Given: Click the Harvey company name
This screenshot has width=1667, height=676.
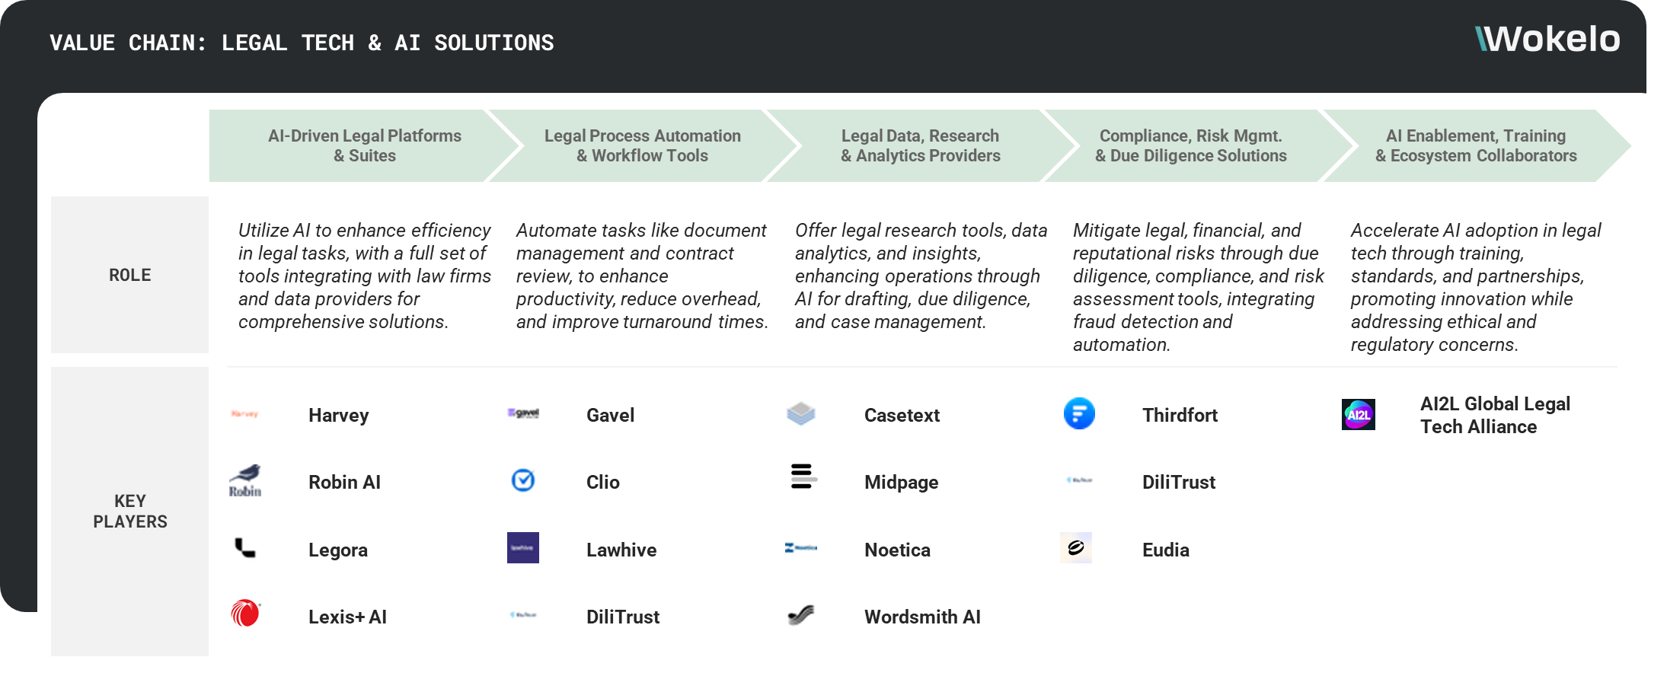Looking at the screenshot, I should pos(339,415).
